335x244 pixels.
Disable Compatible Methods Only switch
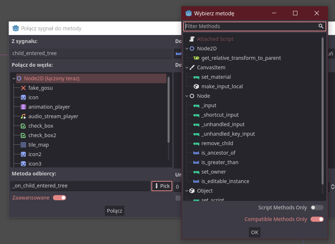click(x=317, y=219)
